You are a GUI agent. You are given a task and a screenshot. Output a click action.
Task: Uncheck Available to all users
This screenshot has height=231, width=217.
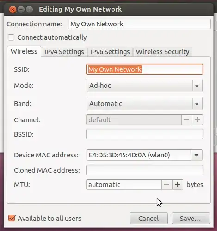pyautogui.click(x=12, y=218)
